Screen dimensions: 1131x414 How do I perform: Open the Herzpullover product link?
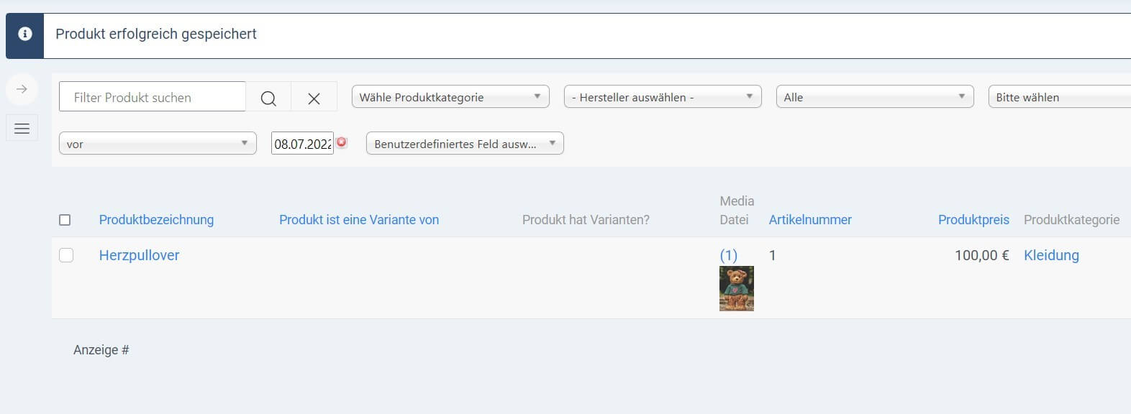click(x=139, y=255)
